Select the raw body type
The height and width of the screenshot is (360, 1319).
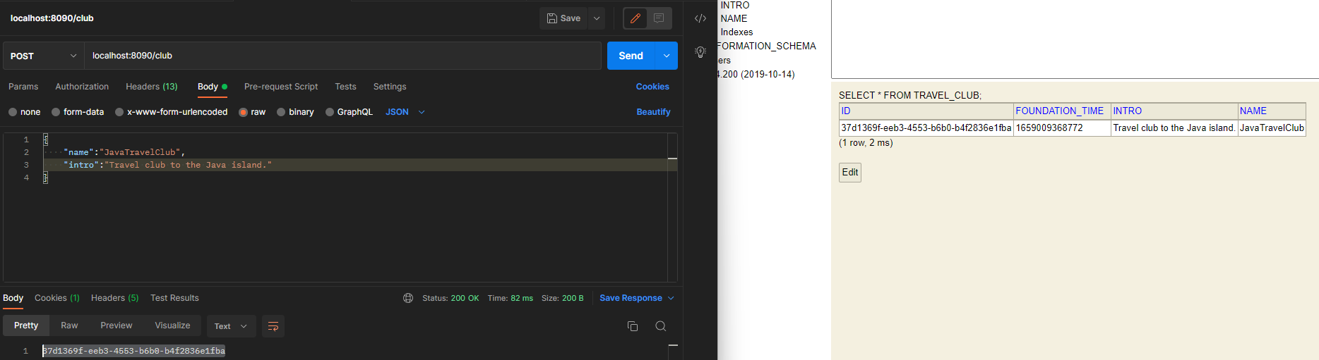[x=252, y=112]
